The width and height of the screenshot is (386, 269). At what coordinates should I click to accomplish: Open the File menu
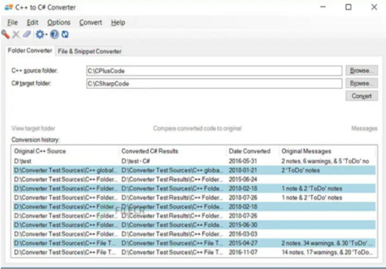pos(12,23)
